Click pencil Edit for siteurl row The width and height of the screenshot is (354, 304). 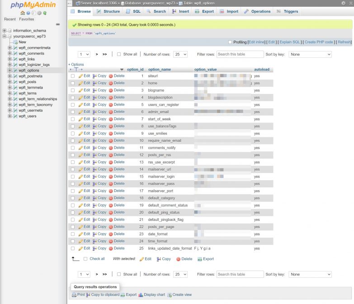[84, 76]
